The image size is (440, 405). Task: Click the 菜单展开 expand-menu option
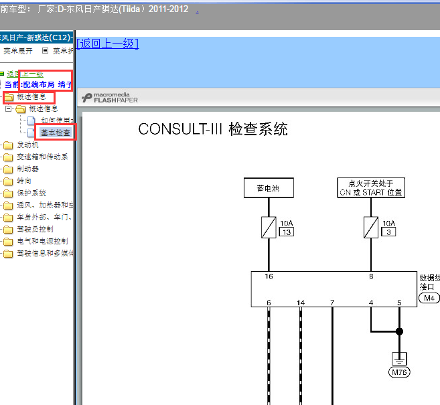17,51
